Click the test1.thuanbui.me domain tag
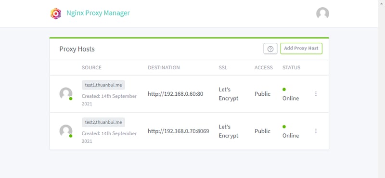The height and width of the screenshot is (178, 385). click(103, 85)
